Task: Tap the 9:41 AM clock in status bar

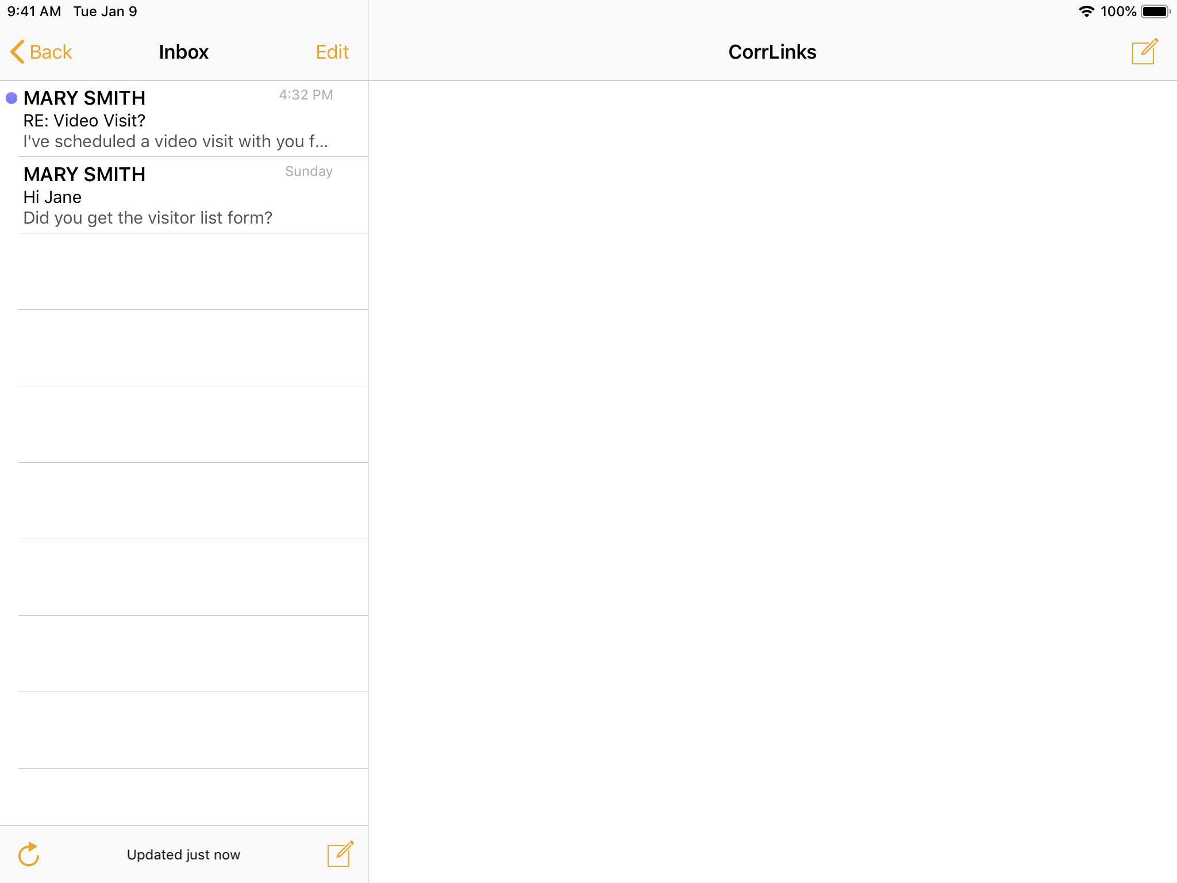Action: [34, 11]
